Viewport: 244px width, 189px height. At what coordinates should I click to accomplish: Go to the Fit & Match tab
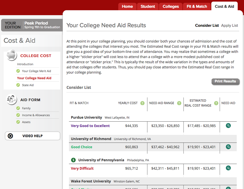197,6
